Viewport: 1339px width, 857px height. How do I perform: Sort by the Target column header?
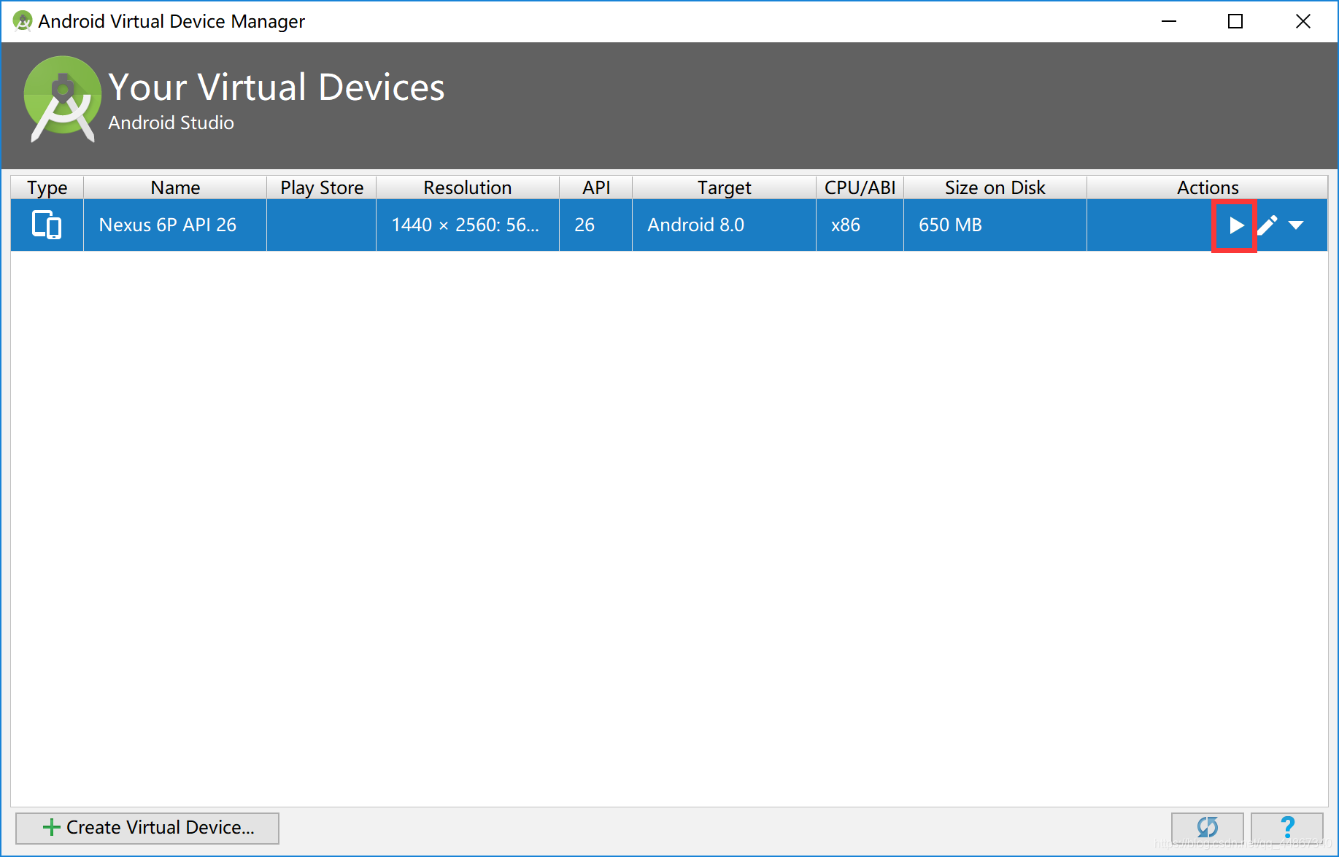pos(724,187)
